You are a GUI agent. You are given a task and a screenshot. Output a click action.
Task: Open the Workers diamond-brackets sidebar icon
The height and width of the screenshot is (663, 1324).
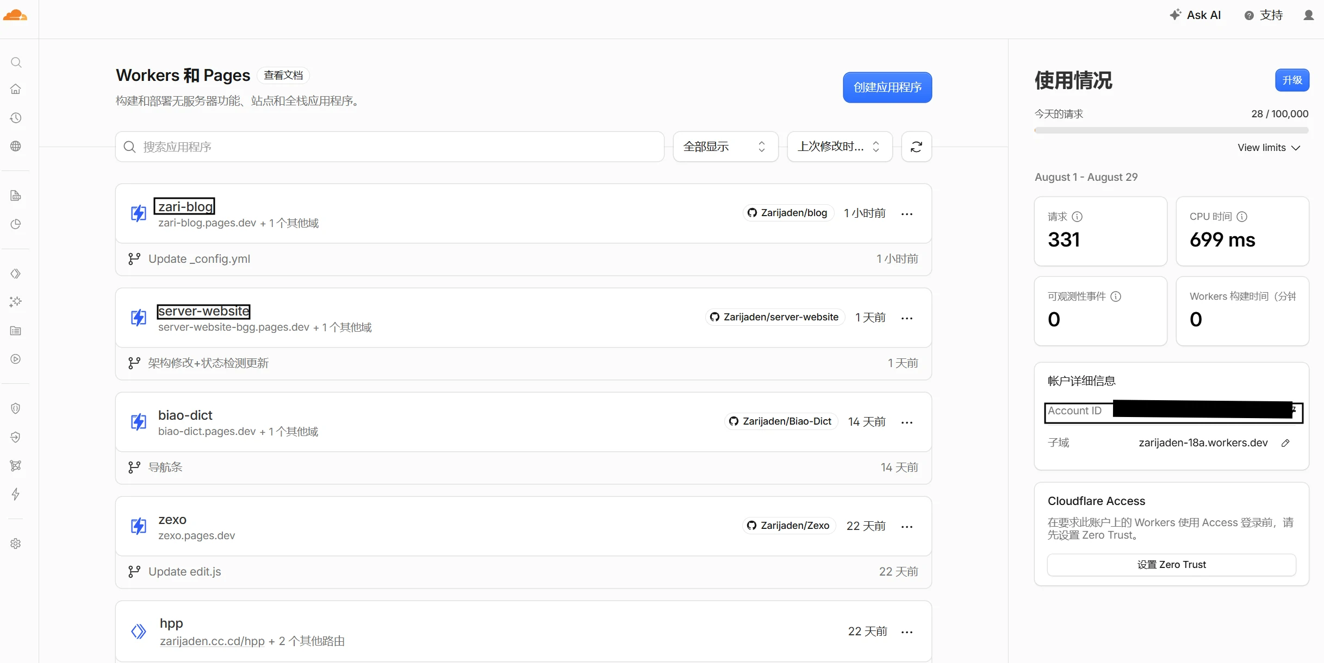[16, 274]
